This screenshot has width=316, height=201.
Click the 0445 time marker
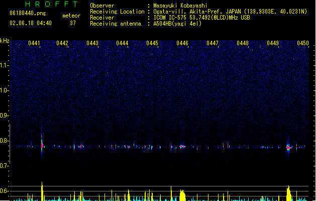point(152,43)
